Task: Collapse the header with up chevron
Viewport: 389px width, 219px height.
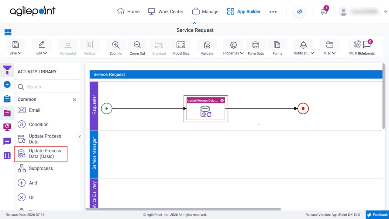Action: (194, 23)
